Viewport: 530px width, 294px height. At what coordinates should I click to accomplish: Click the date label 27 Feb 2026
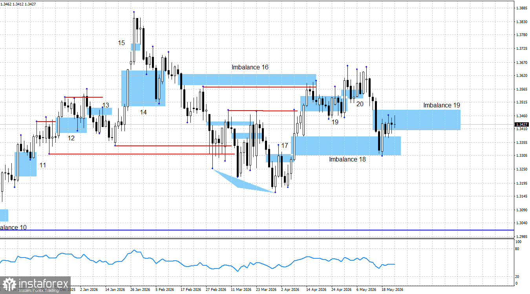tap(215, 290)
